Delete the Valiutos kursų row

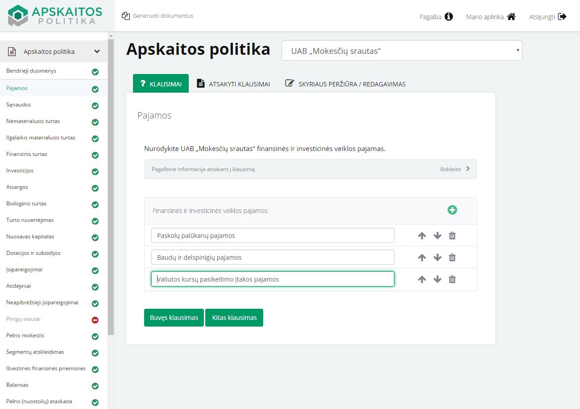click(452, 279)
